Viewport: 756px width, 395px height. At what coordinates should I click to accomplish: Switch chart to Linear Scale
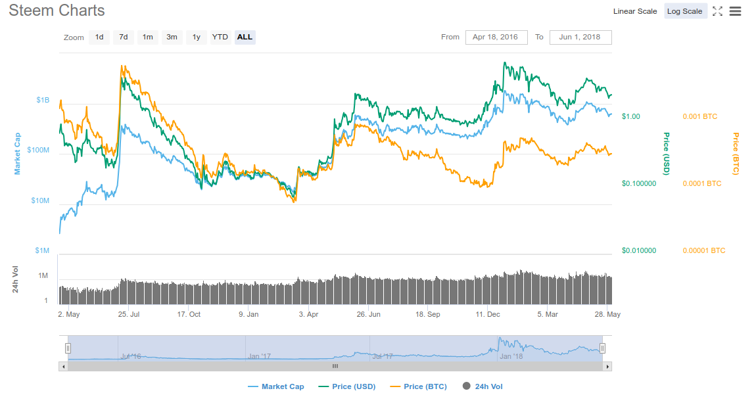click(635, 11)
